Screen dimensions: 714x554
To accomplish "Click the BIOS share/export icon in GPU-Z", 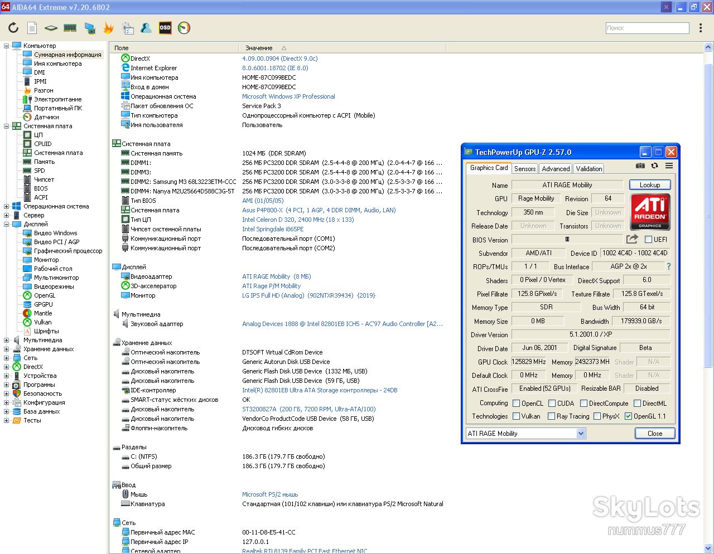I will point(632,239).
